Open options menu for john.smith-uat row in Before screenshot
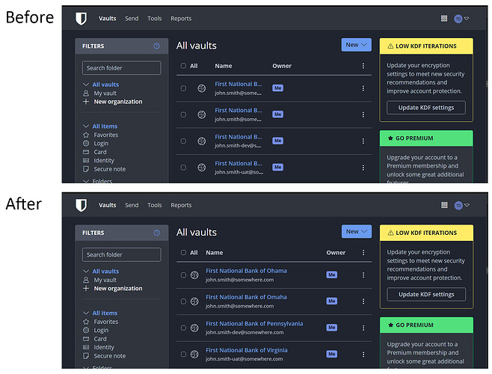492x374 pixels. pos(363,168)
